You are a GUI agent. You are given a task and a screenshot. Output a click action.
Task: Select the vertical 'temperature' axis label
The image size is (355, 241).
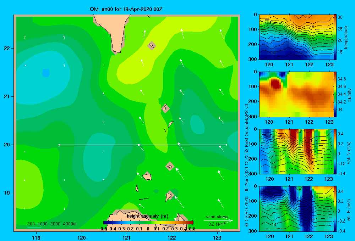[x=346, y=37]
